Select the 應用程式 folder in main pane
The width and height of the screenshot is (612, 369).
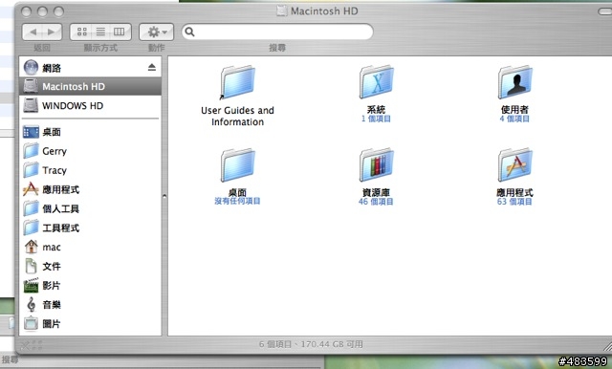tap(514, 165)
